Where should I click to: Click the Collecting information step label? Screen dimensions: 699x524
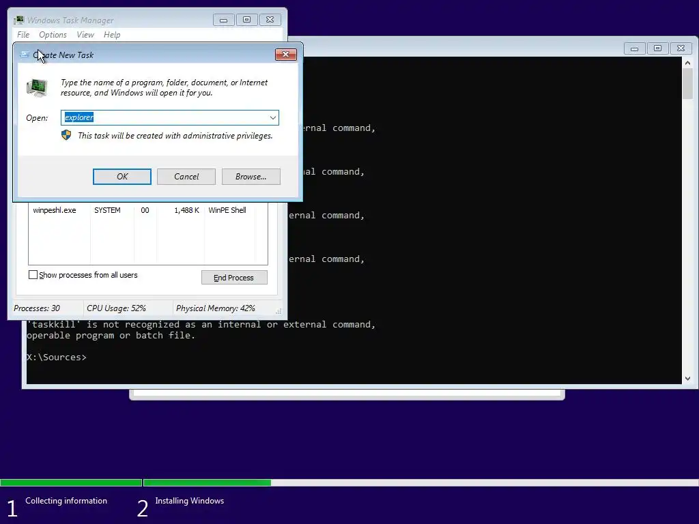[x=66, y=501]
